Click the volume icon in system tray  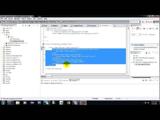click(x=148, y=103)
